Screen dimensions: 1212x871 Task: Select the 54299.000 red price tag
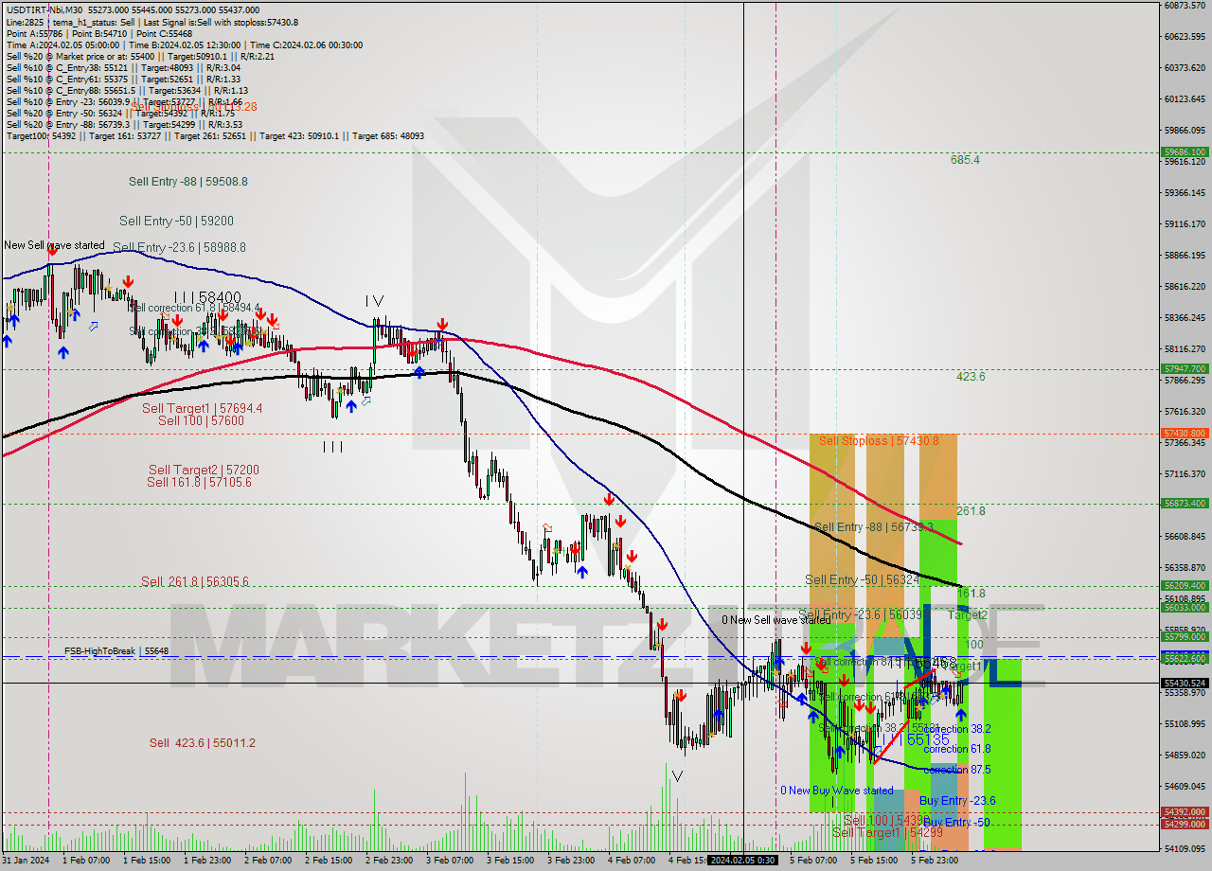click(1185, 824)
